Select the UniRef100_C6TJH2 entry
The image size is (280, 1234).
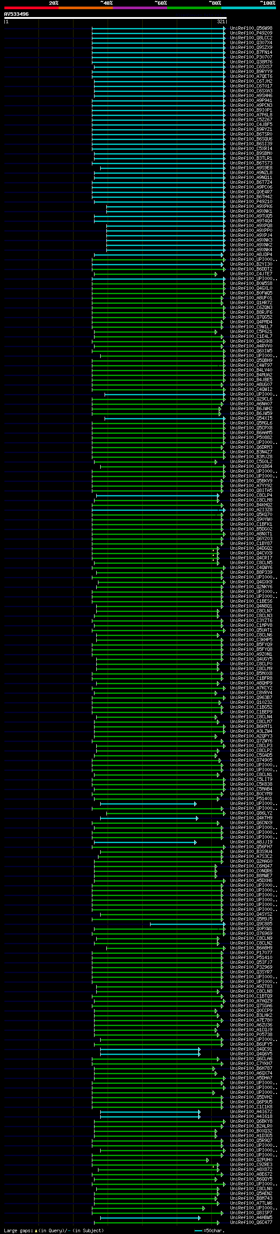tap(251, 81)
